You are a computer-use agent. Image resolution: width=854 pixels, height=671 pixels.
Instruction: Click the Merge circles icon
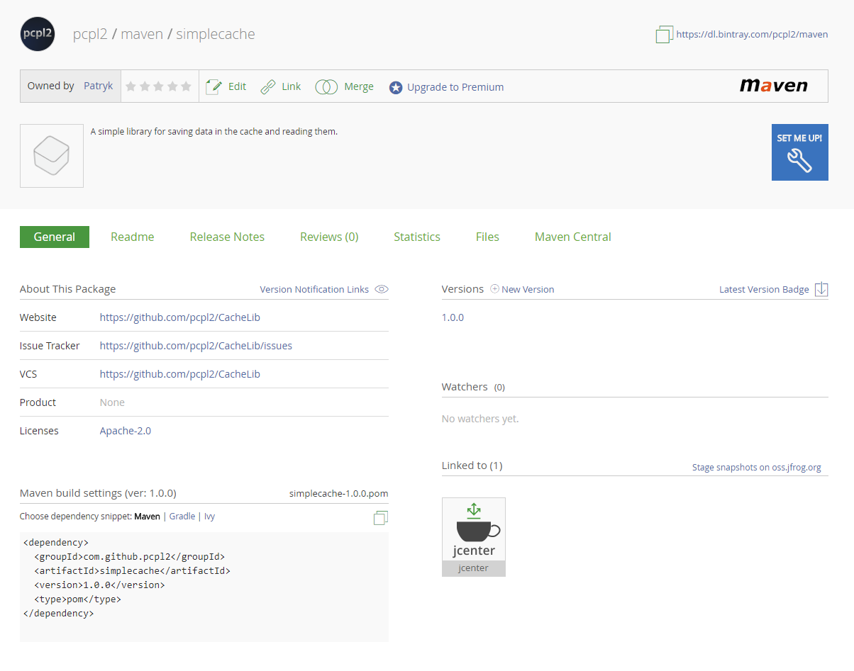pos(326,87)
